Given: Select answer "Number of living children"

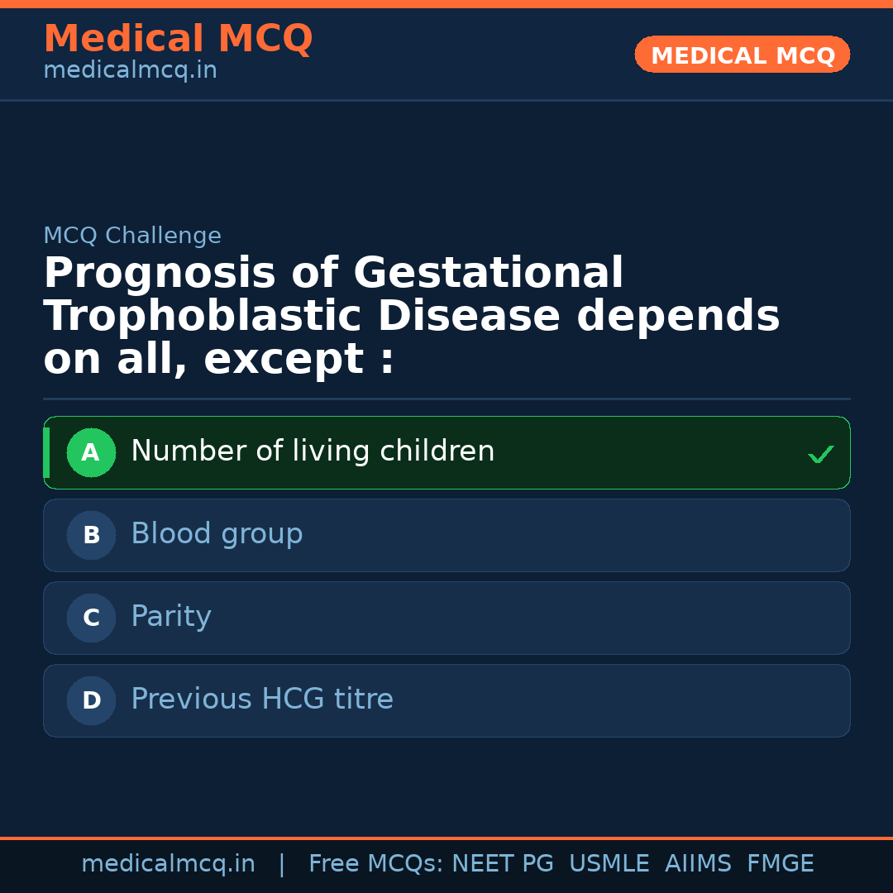Looking at the screenshot, I should (x=313, y=451).
